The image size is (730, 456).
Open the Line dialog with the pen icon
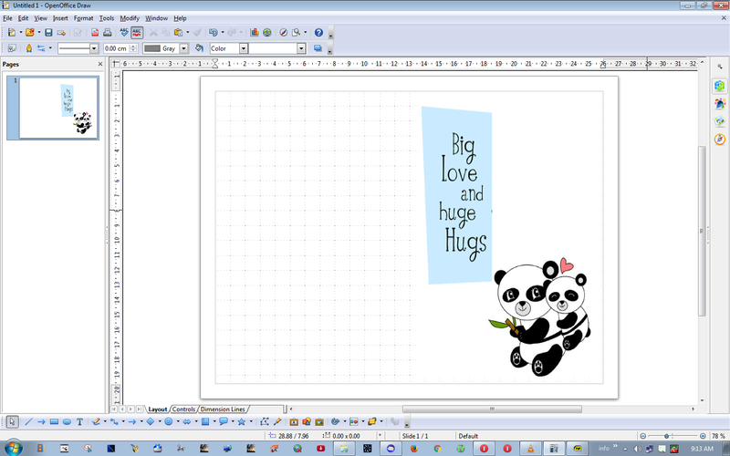[x=29, y=48]
